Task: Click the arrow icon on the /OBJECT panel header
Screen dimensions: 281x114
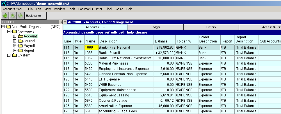Action: [60, 22]
